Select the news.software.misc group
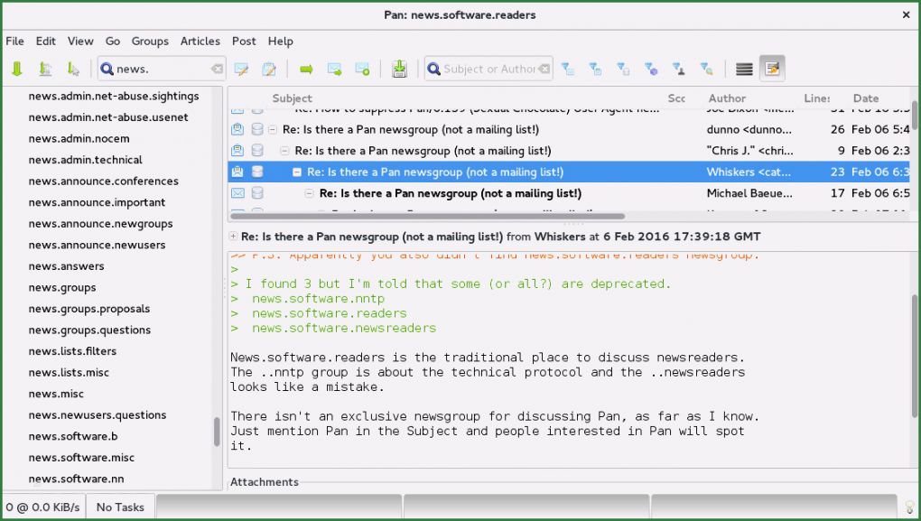The height and width of the screenshot is (521, 921). pos(81,458)
